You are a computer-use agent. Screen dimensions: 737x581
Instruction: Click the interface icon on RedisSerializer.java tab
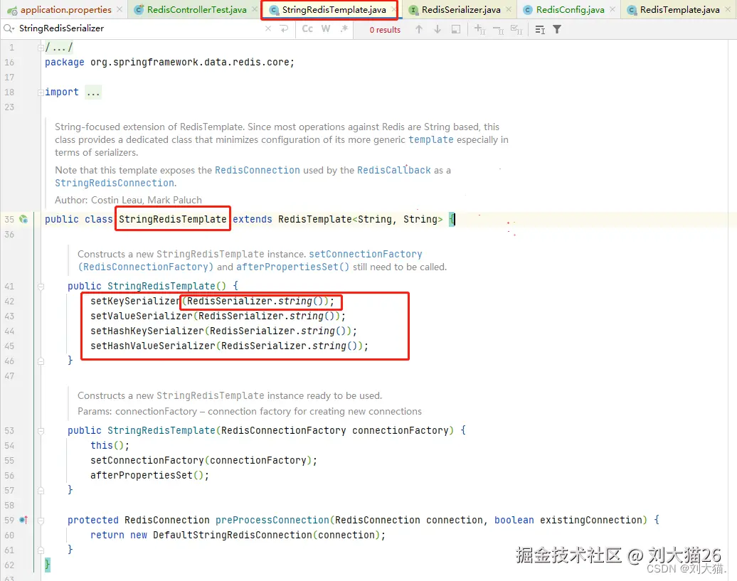click(413, 10)
